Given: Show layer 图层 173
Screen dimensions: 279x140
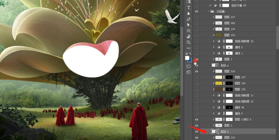Looking at the screenshot, I should [197, 35].
